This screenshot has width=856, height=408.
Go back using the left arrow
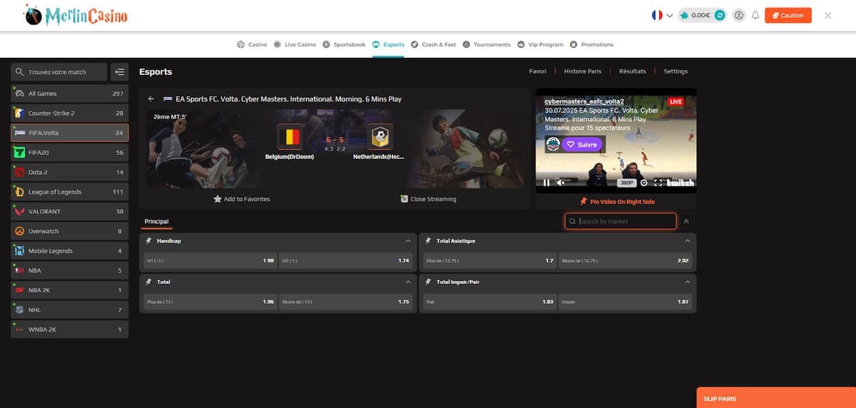click(151, 99)
